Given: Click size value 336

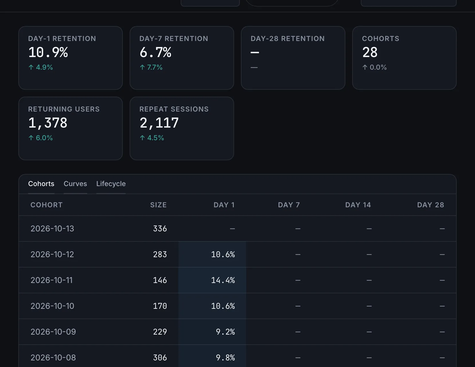Looking at the screenshot, I should tap(160, 229).
